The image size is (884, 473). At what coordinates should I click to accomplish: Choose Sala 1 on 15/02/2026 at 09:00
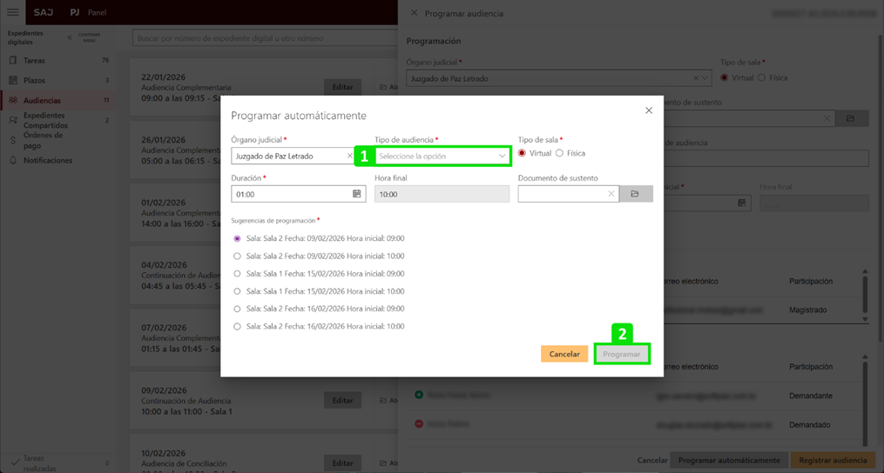click(237, 274)
